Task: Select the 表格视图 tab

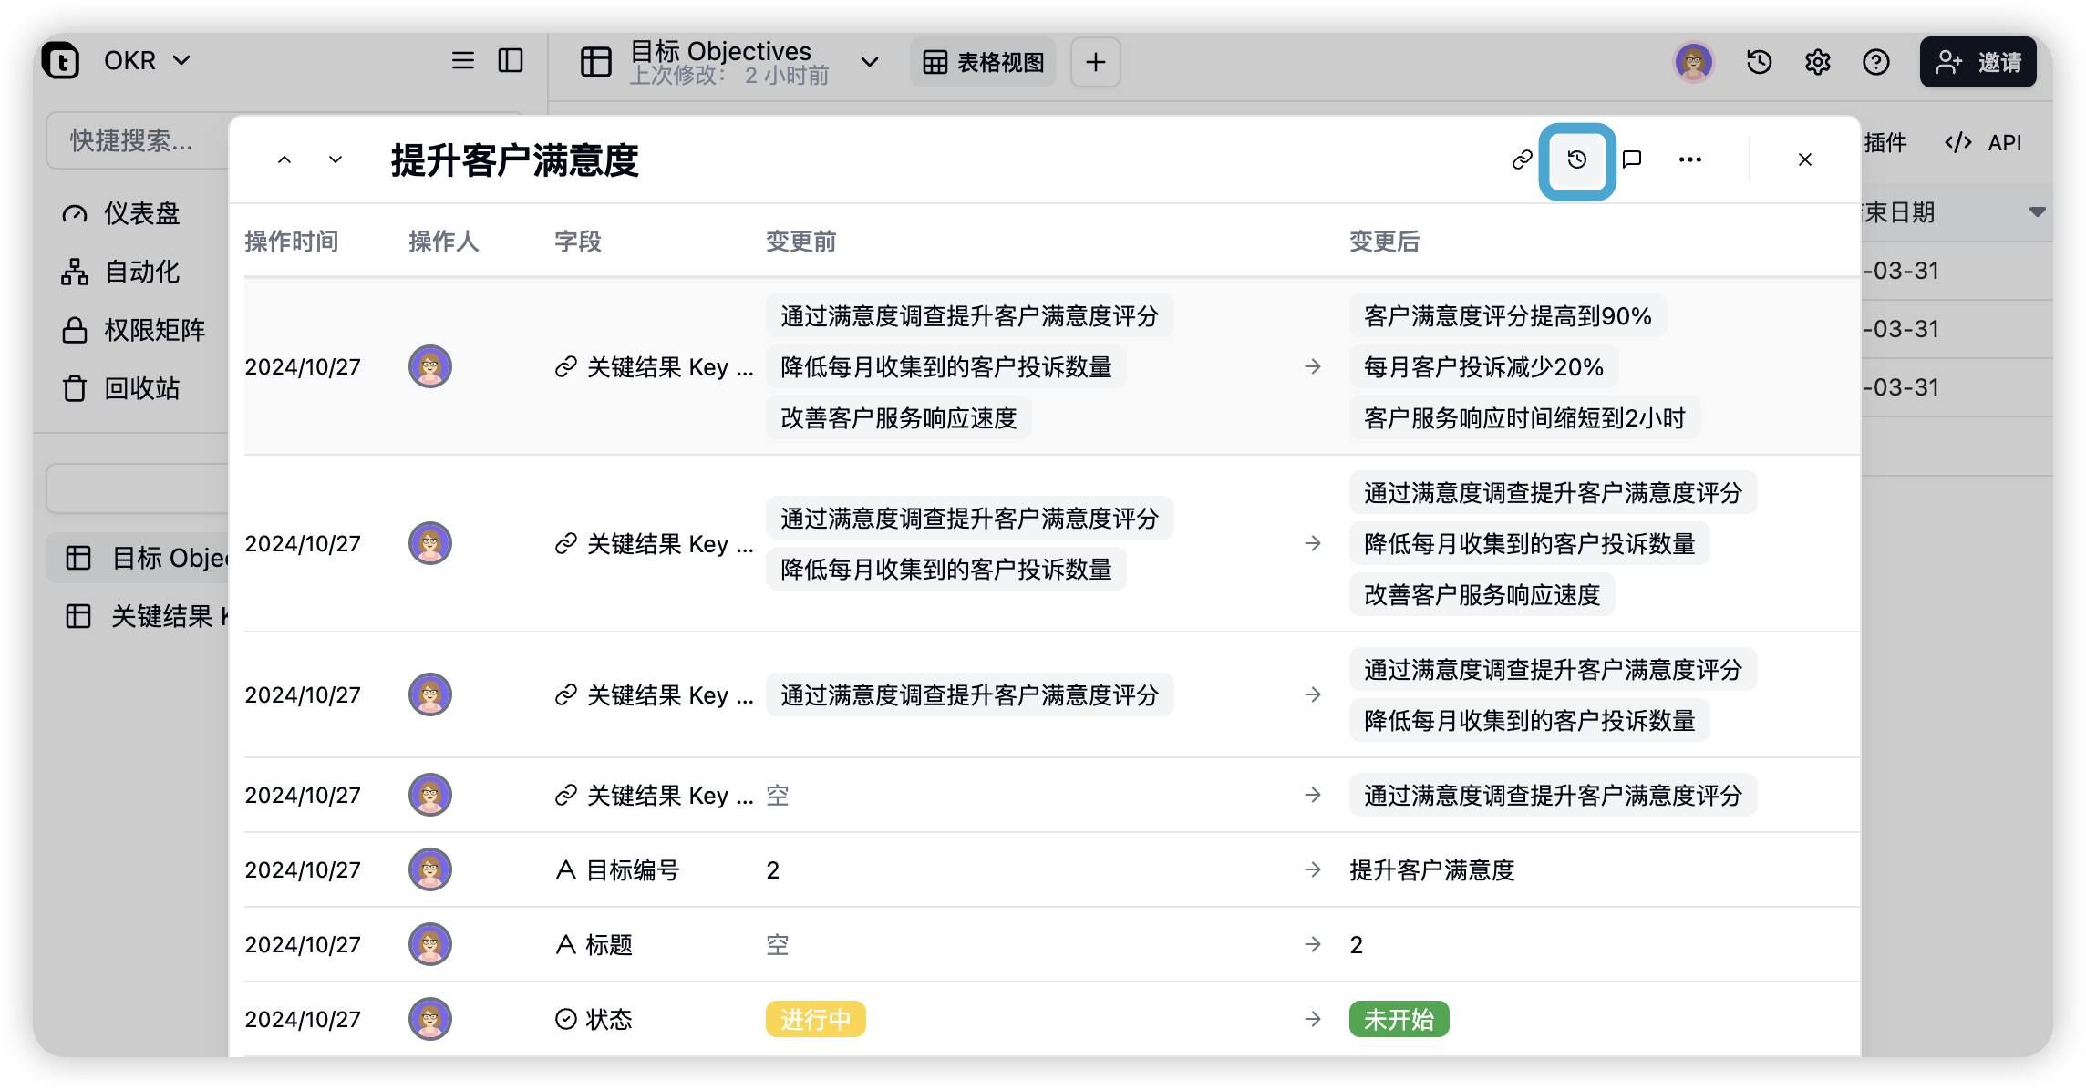Action: tap(983, 62)
